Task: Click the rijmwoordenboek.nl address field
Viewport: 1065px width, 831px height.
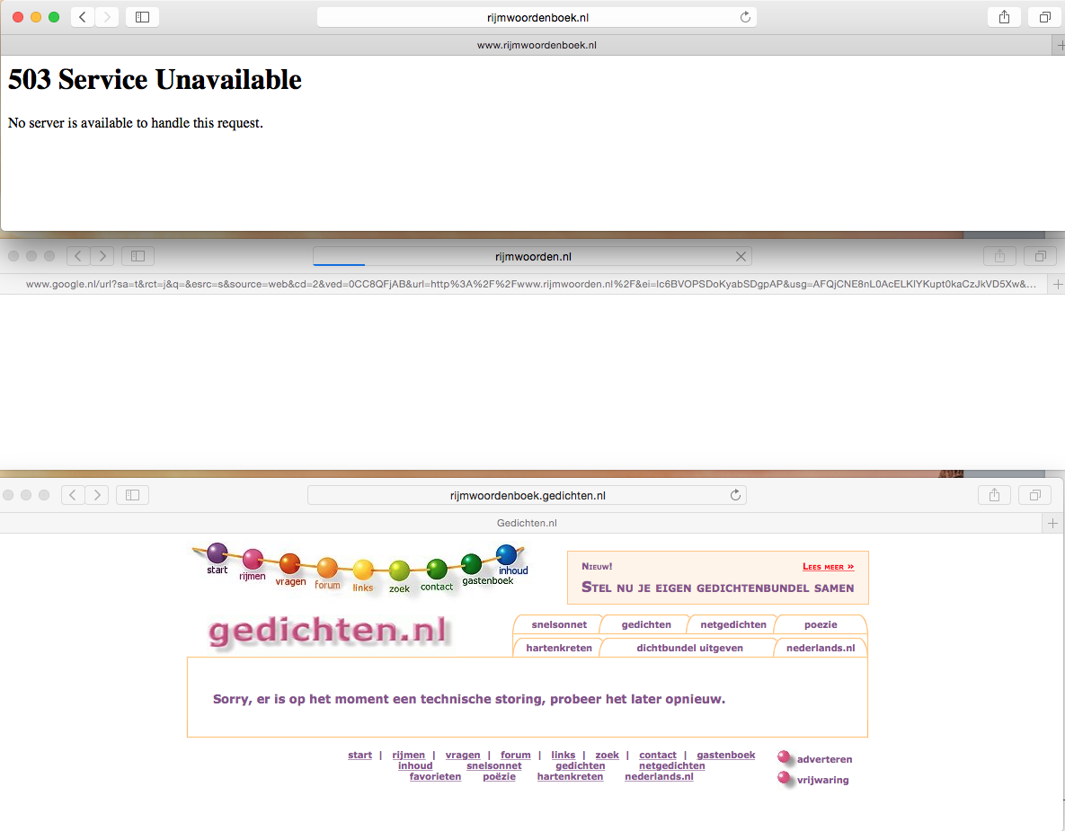Action: (537, 18)
